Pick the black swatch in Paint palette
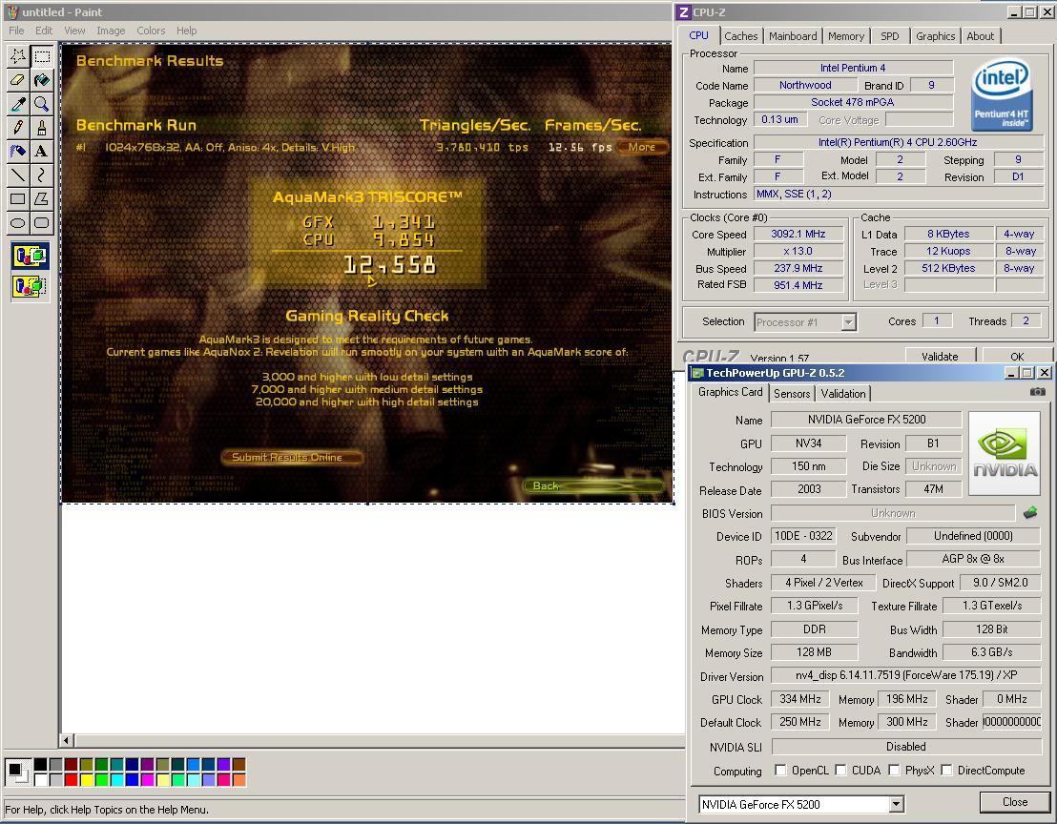The height and width of the screenshot is (824, 1057). coord(40,765)
